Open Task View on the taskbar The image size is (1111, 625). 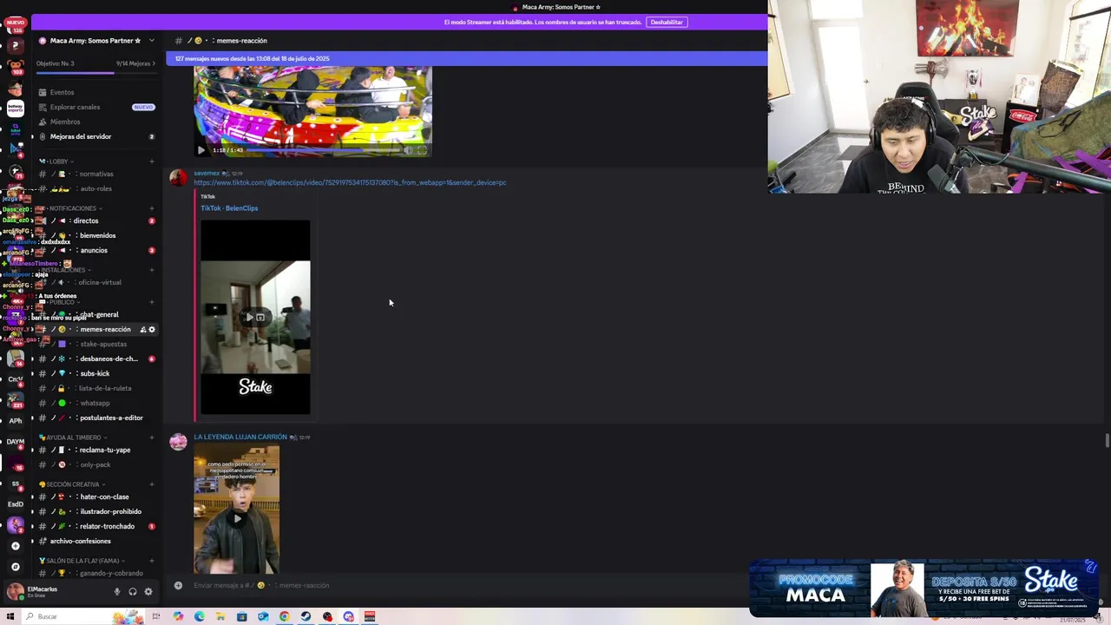click(x=156, y=616)
